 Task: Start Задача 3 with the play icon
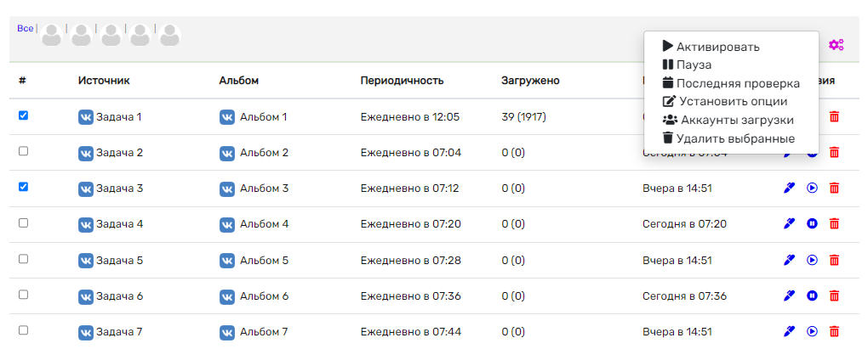pos(812,189)
